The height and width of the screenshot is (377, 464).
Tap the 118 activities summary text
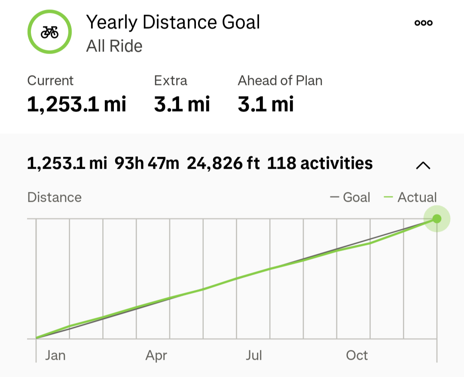(320, 163)
